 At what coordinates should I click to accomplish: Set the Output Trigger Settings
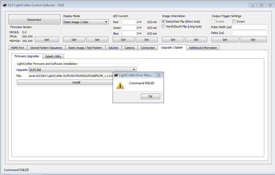(253, 40)
